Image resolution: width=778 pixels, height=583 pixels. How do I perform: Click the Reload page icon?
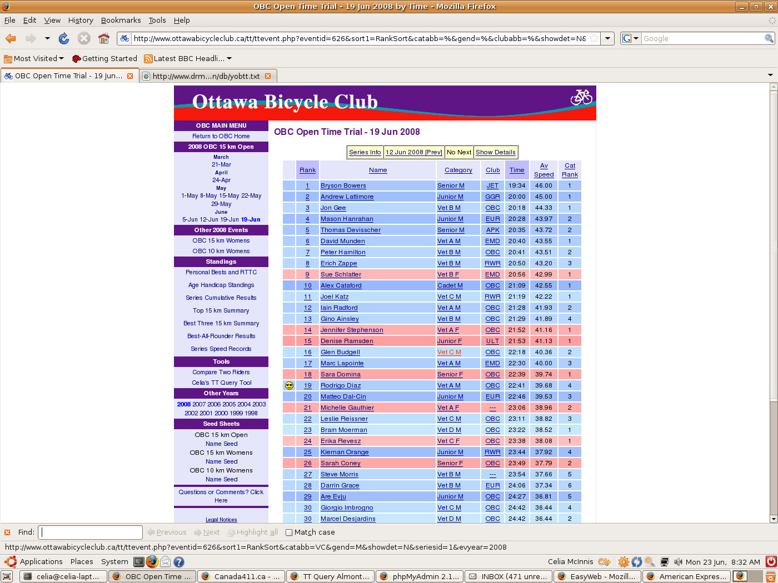[x=64, y=38]
